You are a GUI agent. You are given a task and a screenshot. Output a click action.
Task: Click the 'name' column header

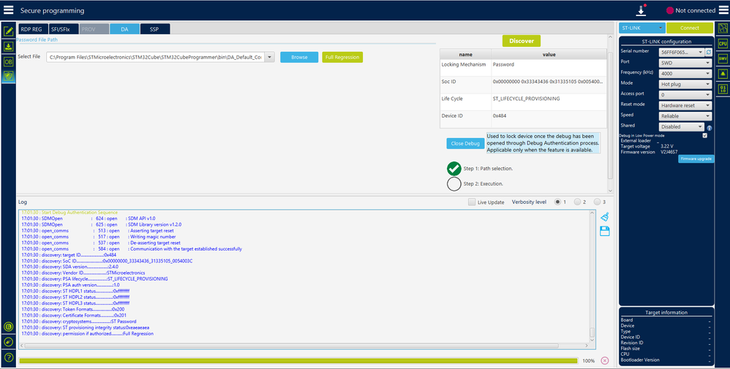(465, 55)
